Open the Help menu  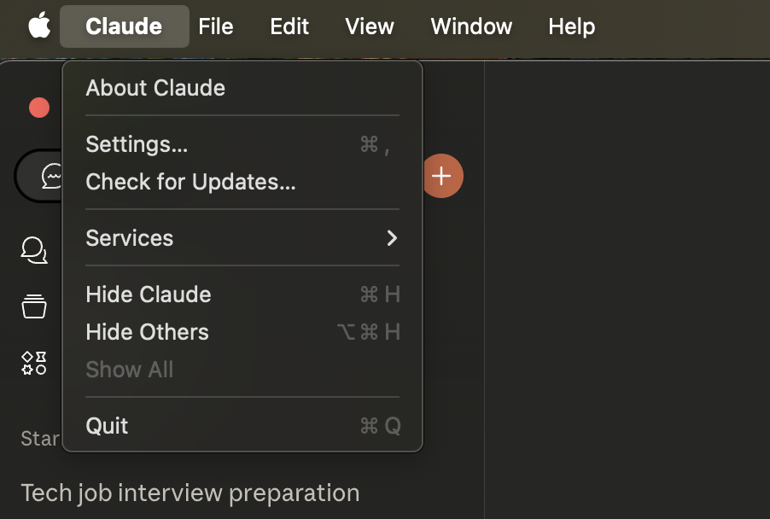tap(571, 26)
